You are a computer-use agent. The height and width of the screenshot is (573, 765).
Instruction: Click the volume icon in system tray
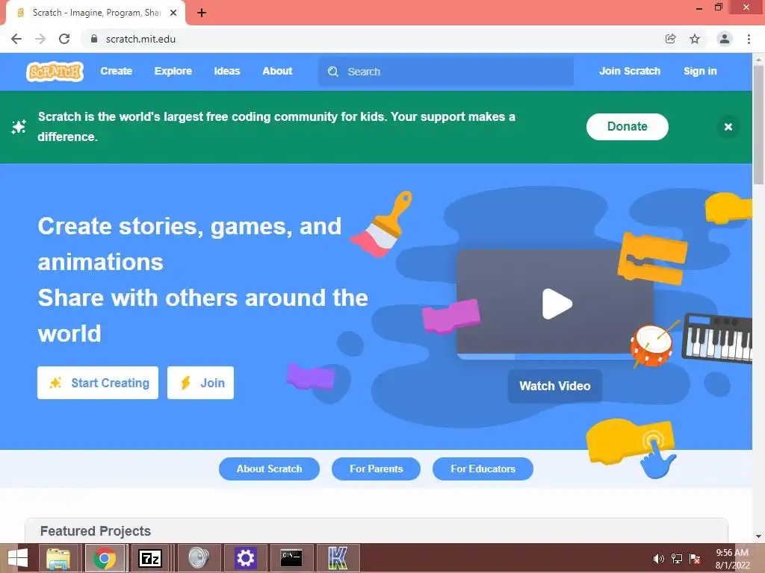pyautogui.click(x=658, y=559)
